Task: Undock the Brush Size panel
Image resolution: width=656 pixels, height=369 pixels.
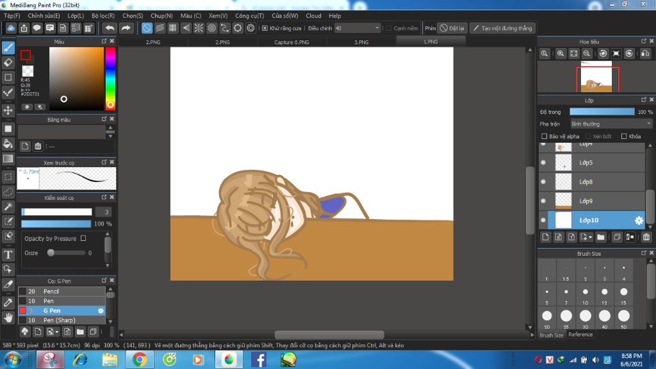Action: [x=644, y=252]
